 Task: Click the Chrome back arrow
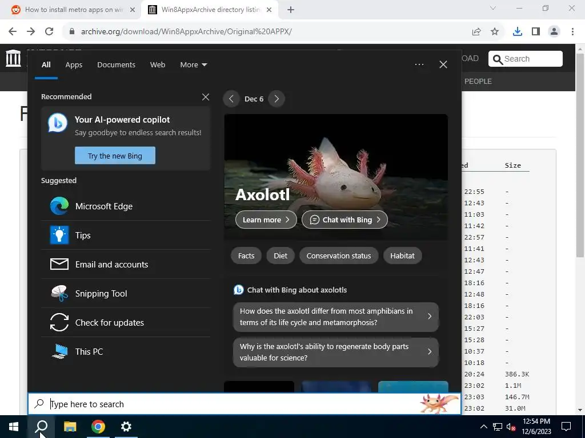(13, 31)
